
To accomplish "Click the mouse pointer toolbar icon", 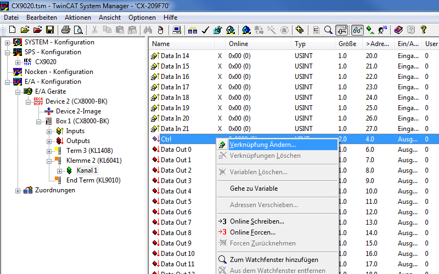I will (160, 30).
